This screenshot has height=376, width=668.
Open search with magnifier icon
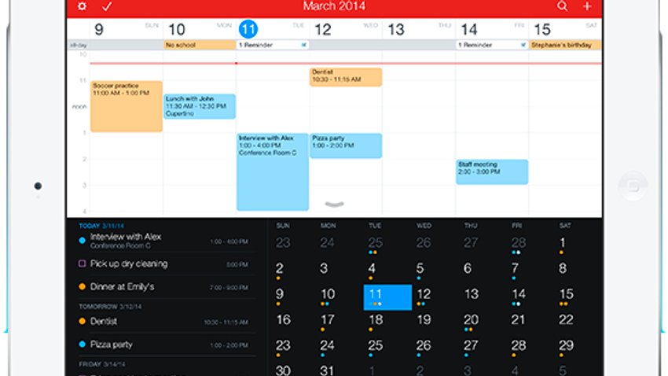[563, 6]
